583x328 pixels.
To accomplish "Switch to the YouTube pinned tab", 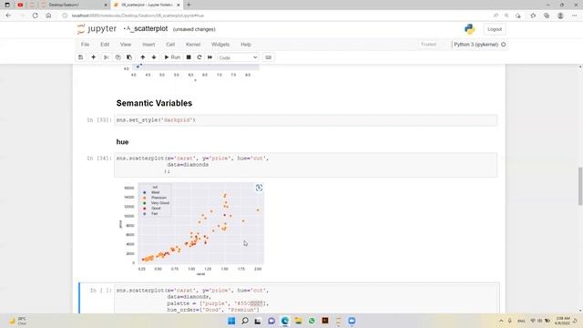I will click(x=20, y=5).
